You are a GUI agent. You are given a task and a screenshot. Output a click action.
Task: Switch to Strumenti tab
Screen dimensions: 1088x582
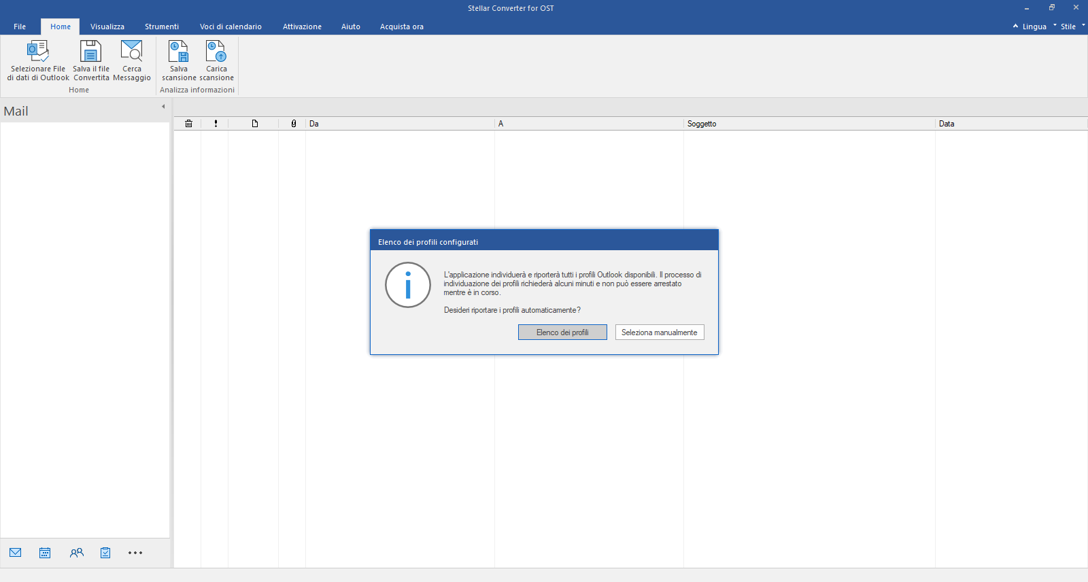pyautogui.click(x=162, y=27)
